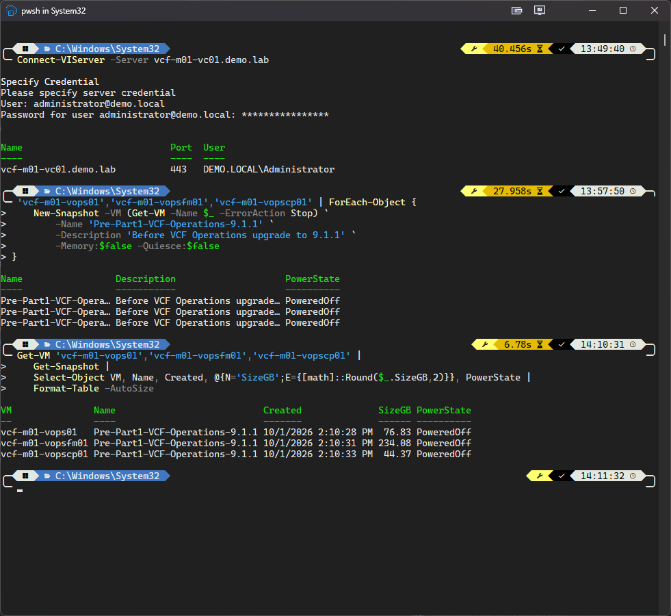Click the remote desktop toolbar icon in title bar

tap(516, 11)
